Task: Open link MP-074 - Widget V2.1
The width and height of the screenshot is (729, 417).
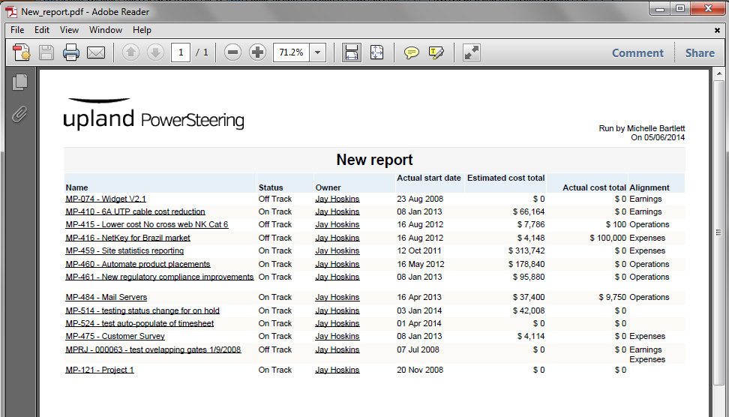Action: 106,199
